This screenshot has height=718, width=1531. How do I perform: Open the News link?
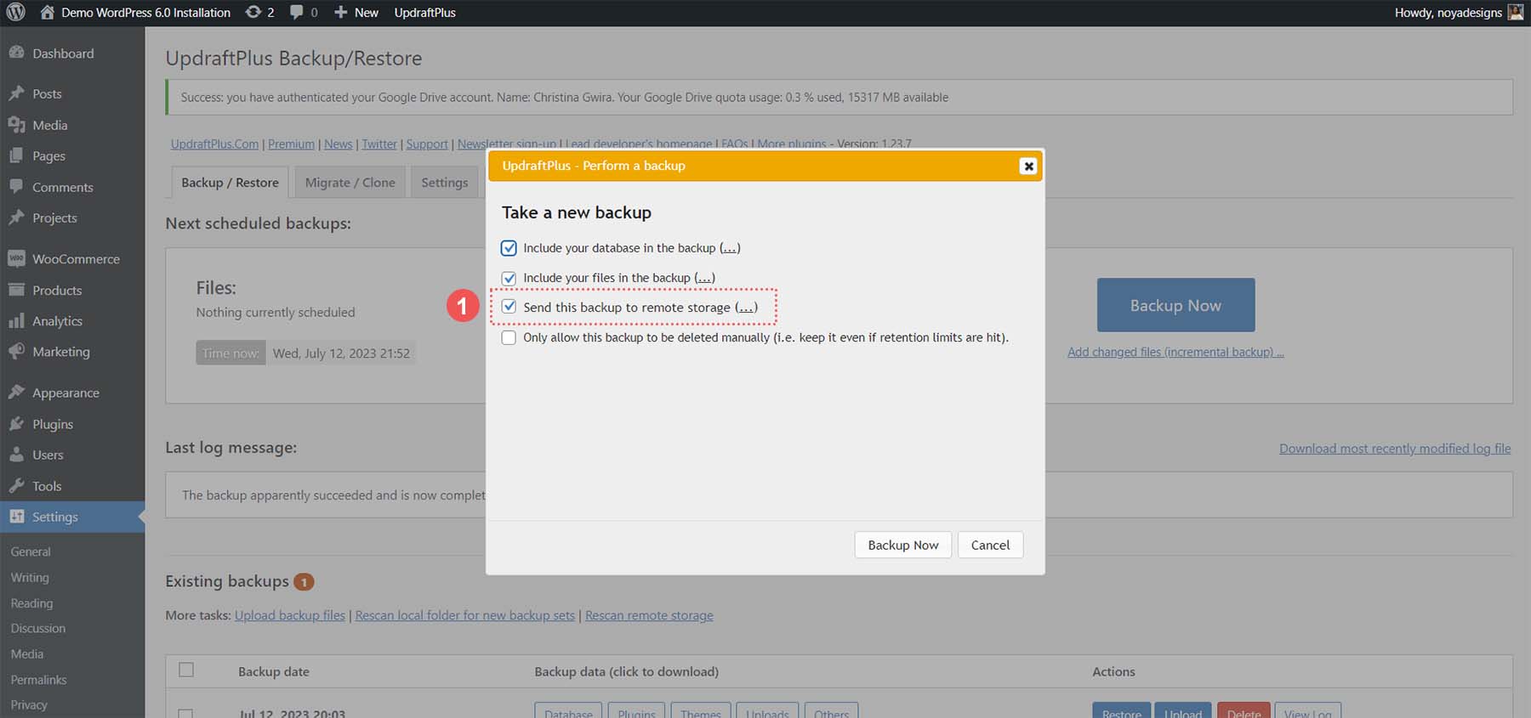tap(338, 144)
